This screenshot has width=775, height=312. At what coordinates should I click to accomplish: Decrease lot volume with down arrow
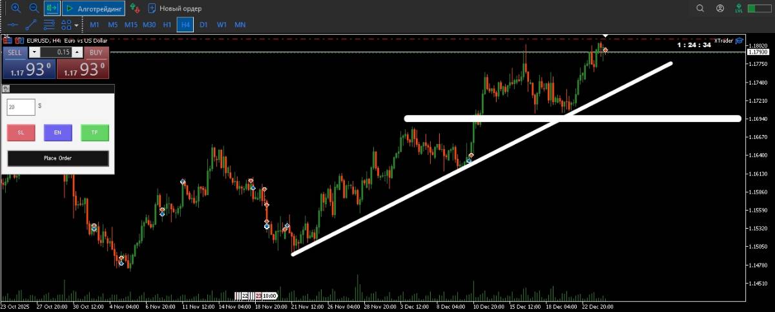coord(34,52)
